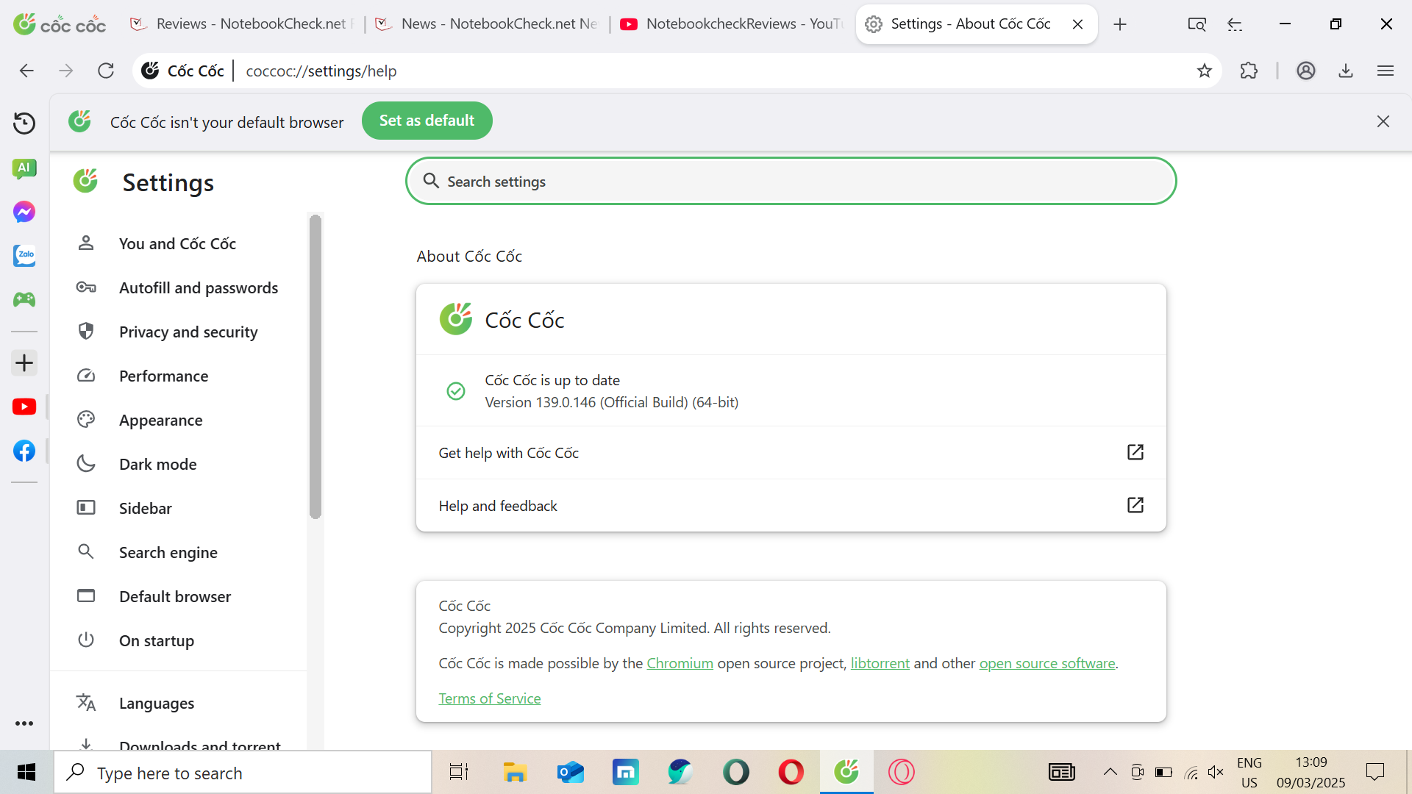Open Default browser settings
The image size is (1412, 794).
[178, 596]
